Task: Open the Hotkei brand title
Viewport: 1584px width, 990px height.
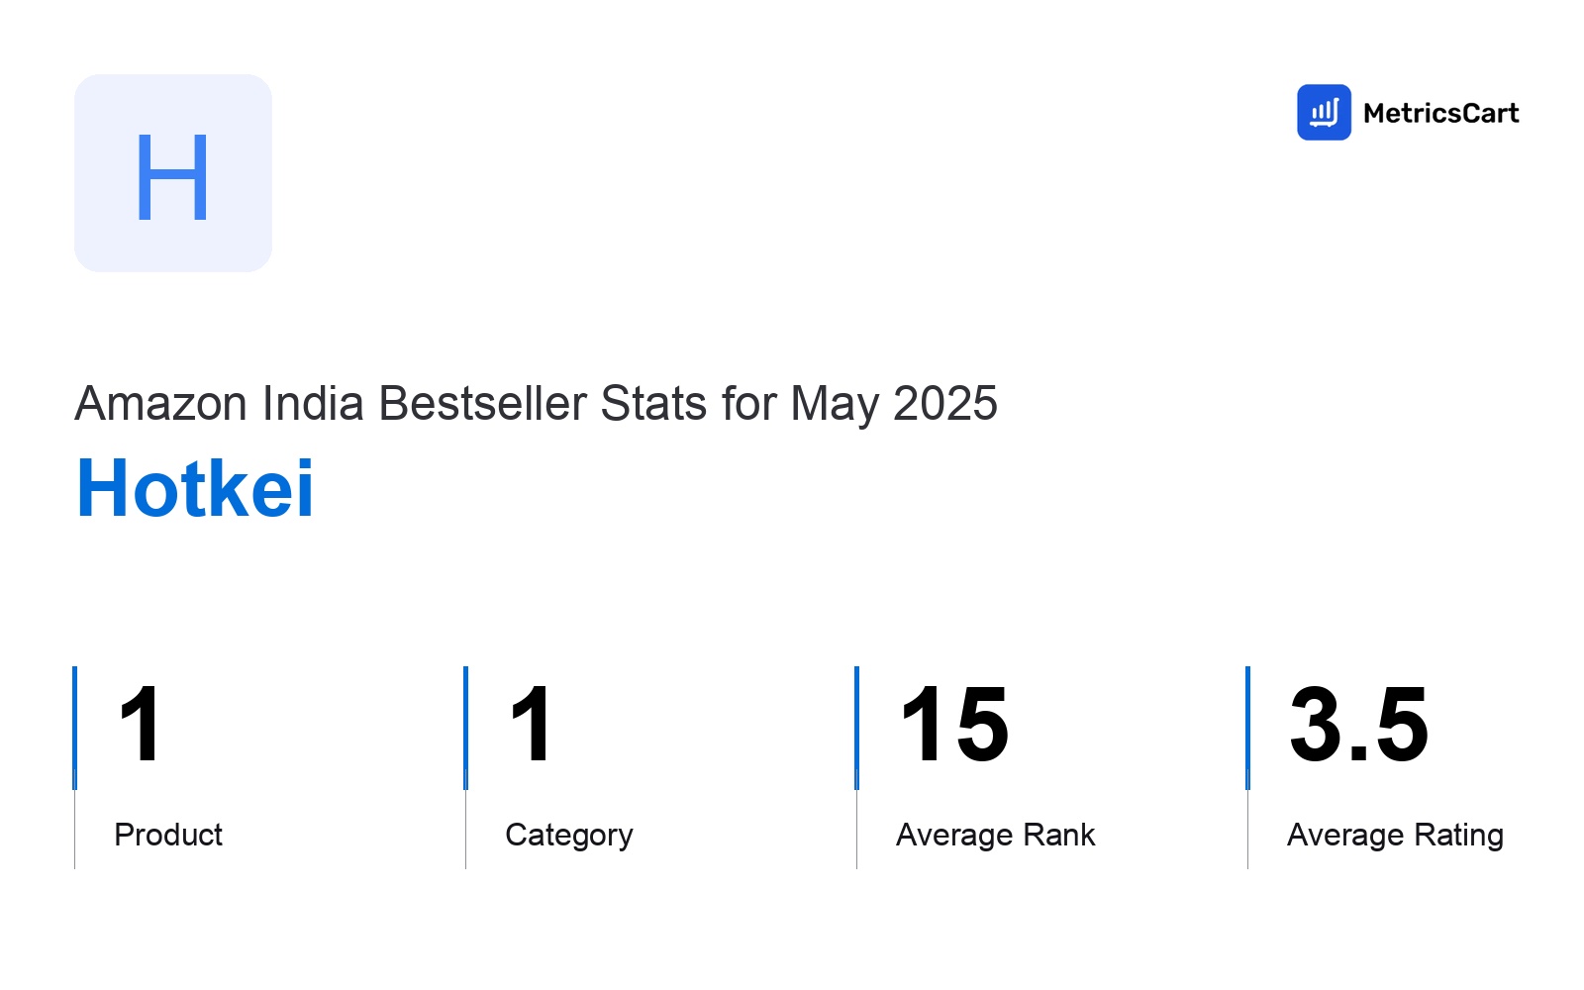Action: [195, 488]
